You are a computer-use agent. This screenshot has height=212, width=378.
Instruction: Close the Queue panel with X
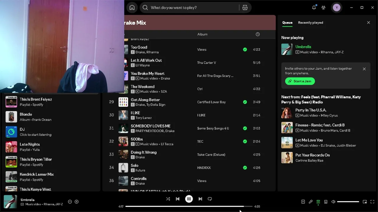click(x=369, y=22)
